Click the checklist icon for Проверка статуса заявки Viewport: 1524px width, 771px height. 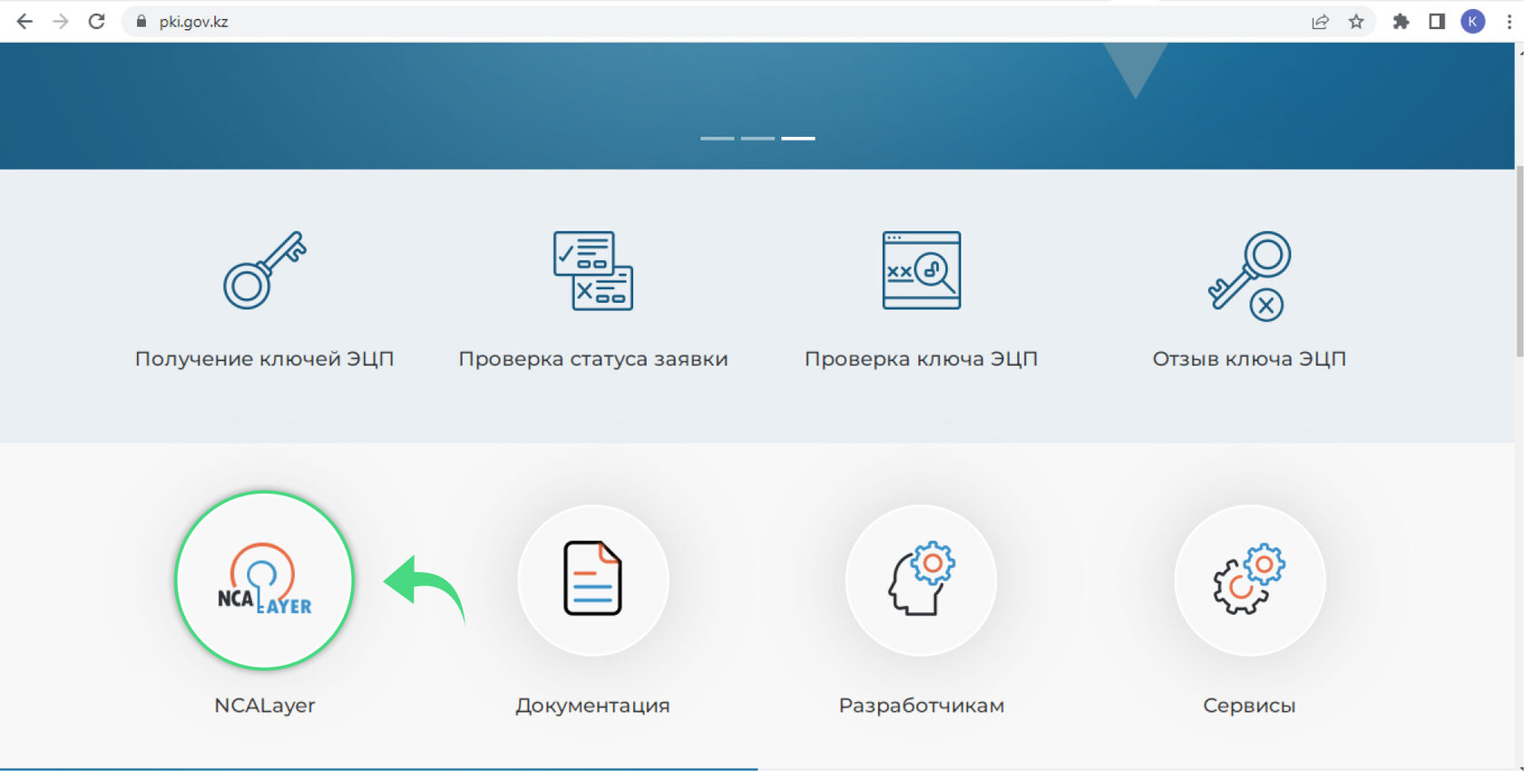(593, 270)
